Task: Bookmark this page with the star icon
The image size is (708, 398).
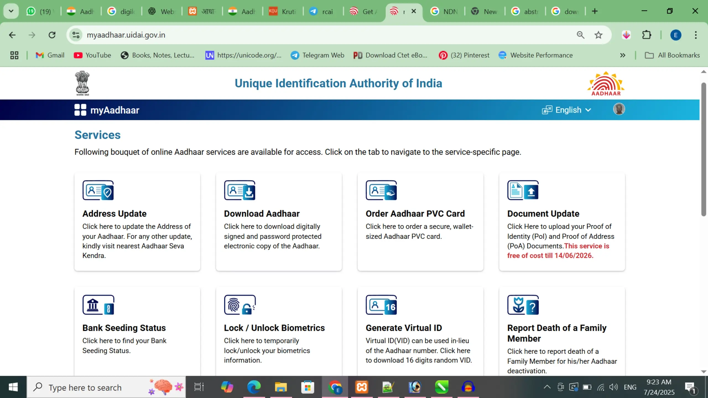Action: pos(598,35)
